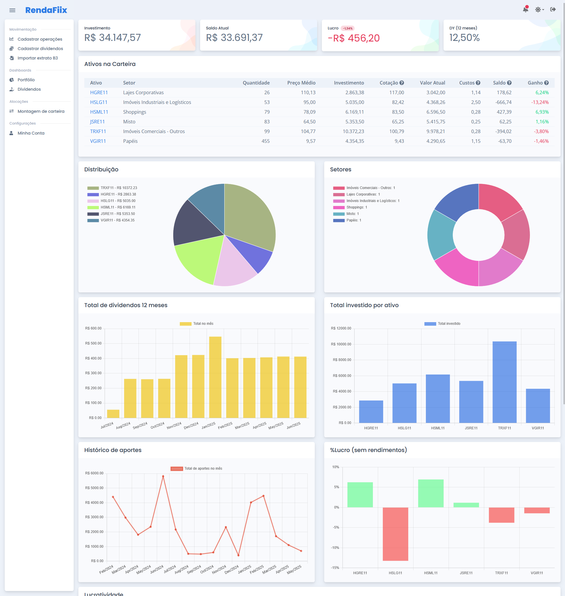
Task: Click the Custos help question icon
Action: pos(478,83)
